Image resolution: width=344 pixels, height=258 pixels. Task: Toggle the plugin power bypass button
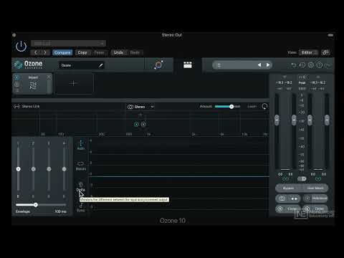(x=21, y=46)
